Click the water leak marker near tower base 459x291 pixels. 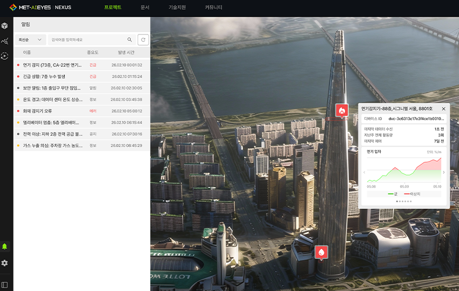coord(322,252)
